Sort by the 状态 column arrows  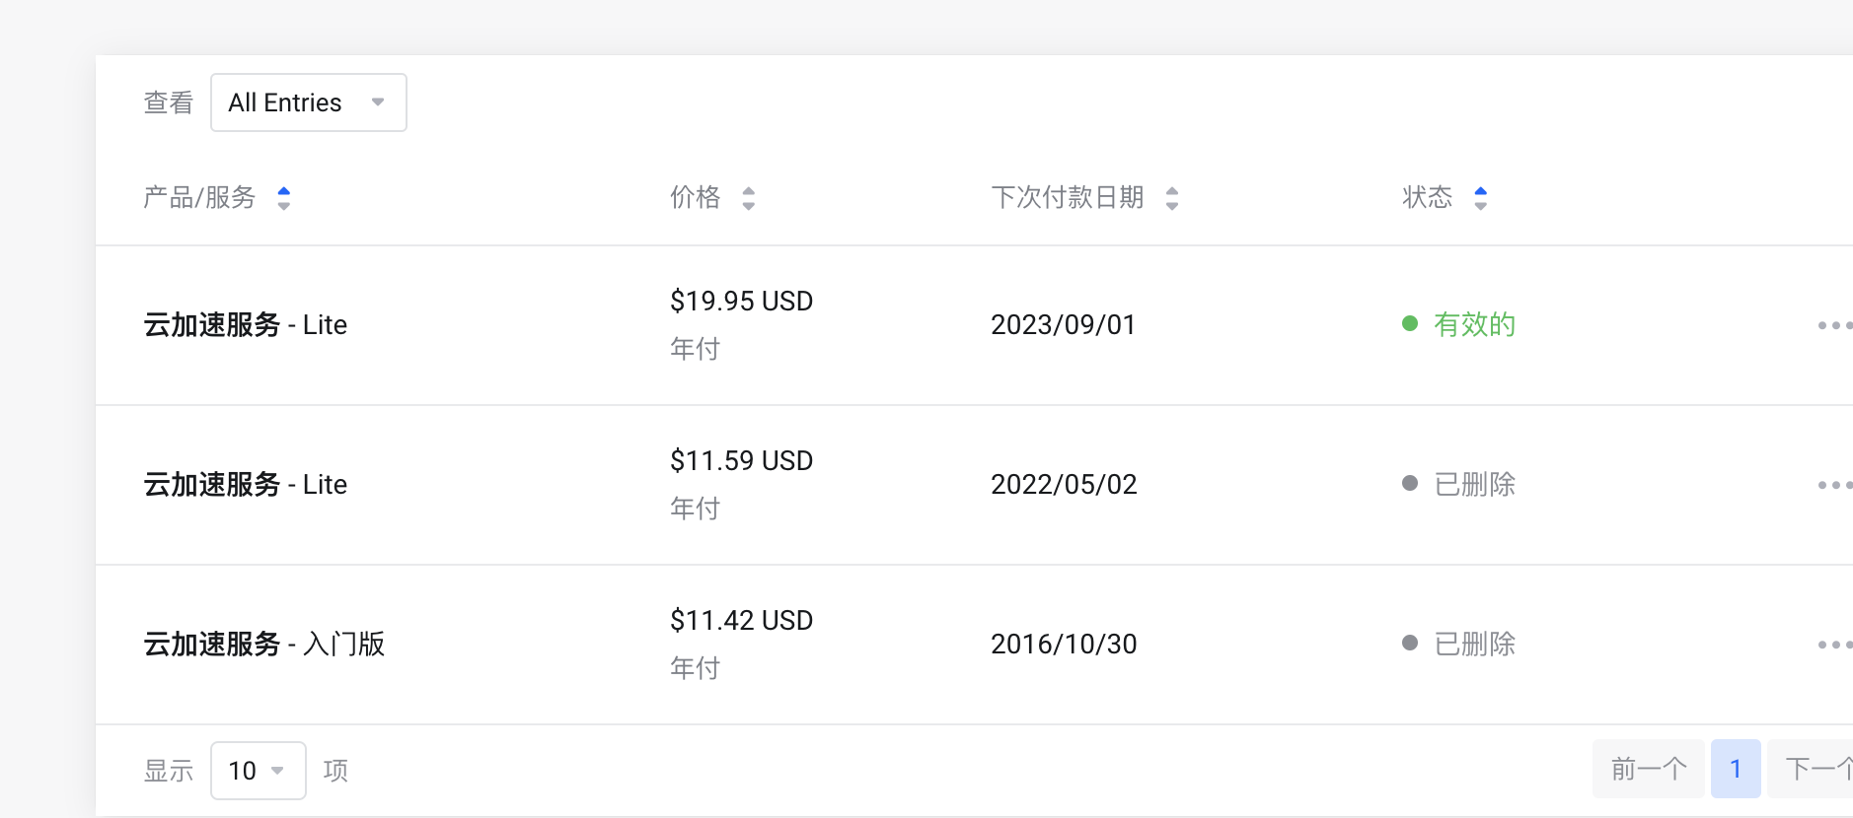tap(1480, 198)
